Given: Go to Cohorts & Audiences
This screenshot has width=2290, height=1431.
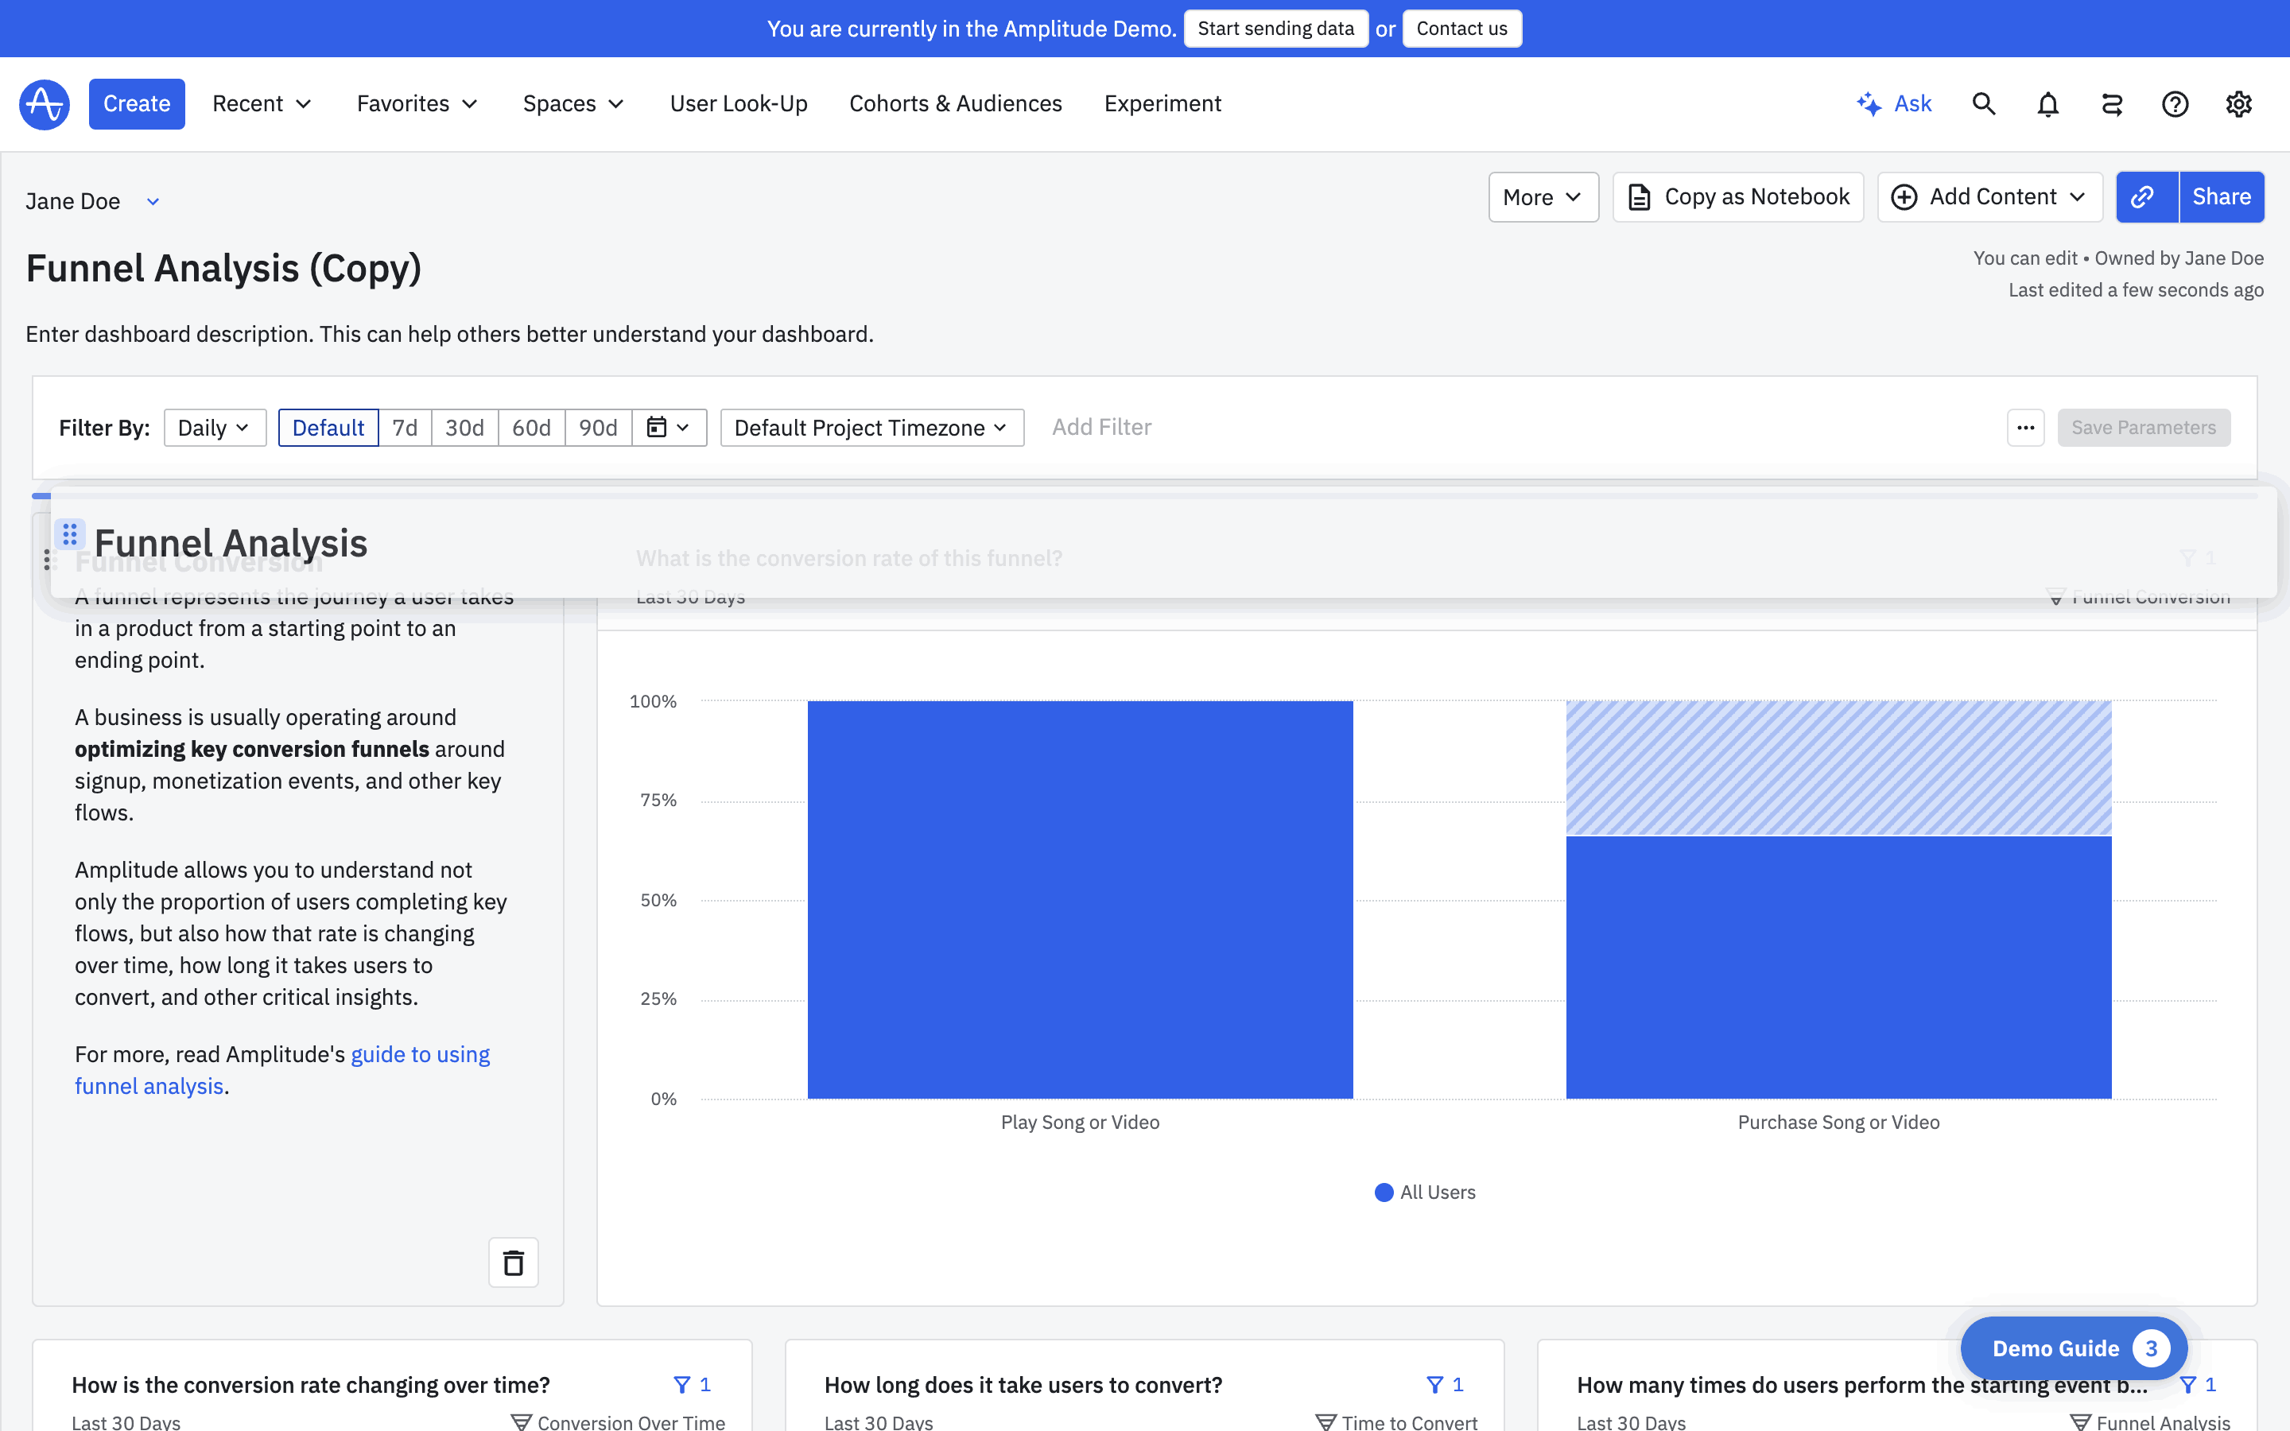Looking at the screenshot, I should tap(955, 104).
